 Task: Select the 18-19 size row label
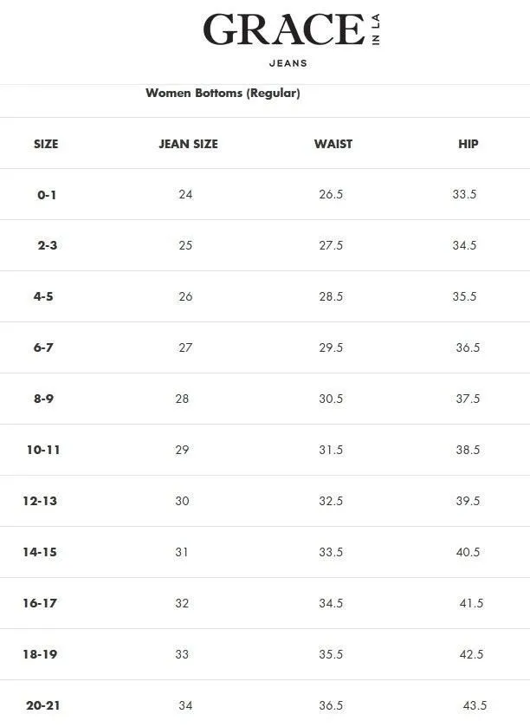point(40,654)
